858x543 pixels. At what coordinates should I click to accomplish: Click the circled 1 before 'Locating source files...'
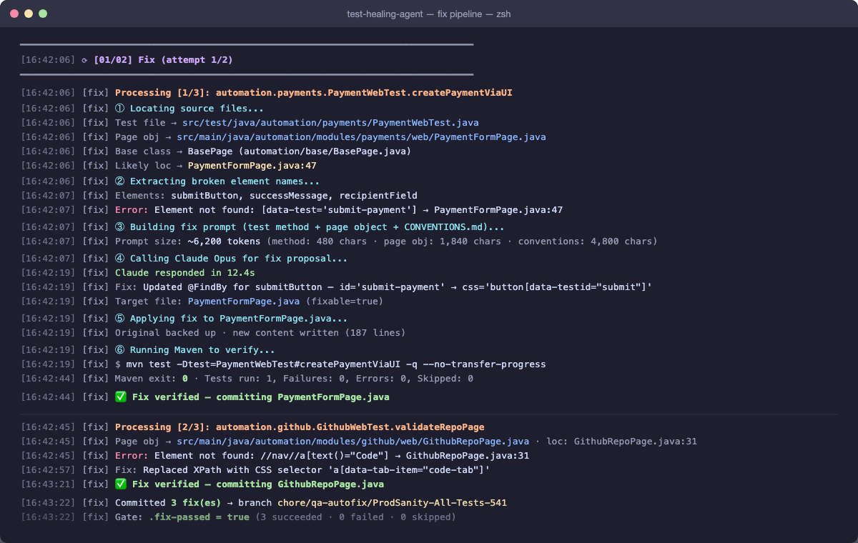coord(119,109)
